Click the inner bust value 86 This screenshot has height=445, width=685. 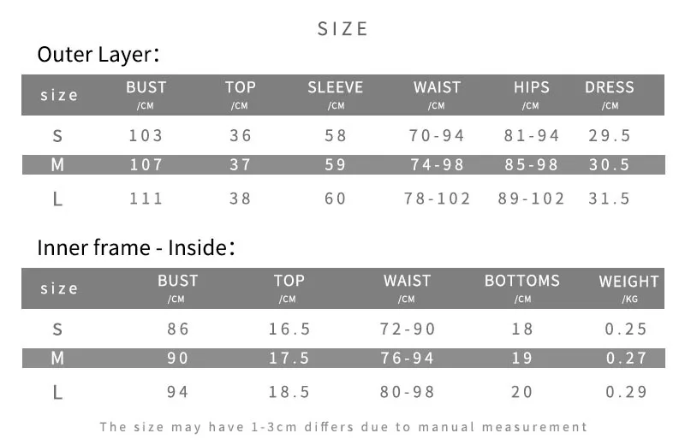click(x=178, y=329)
